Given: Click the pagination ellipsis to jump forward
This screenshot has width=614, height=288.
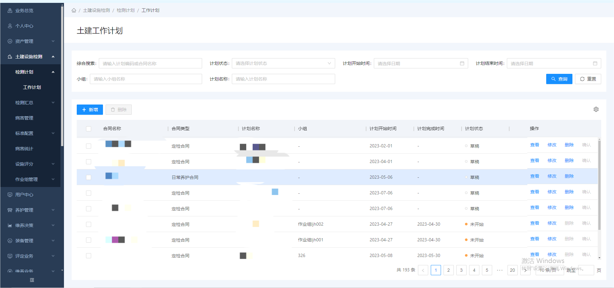Looking at the screenshot, I should [x=500, y=270].
